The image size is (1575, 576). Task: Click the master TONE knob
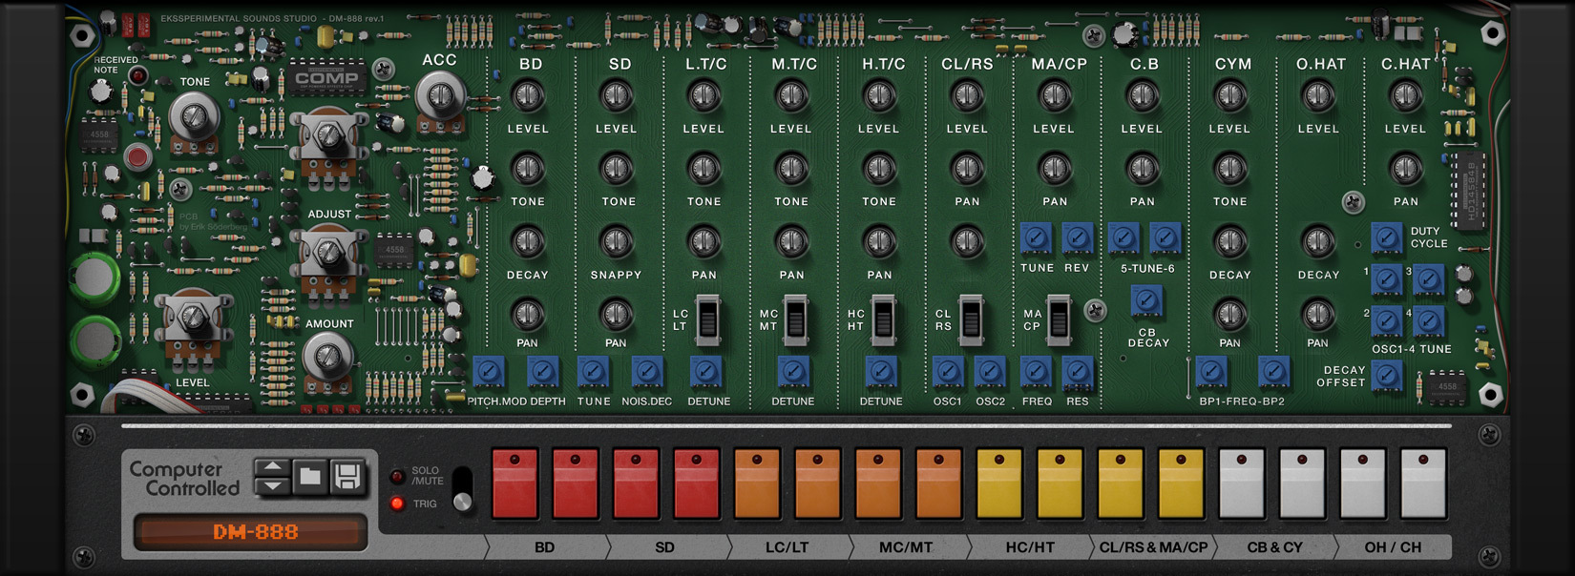tap(195, 118)
